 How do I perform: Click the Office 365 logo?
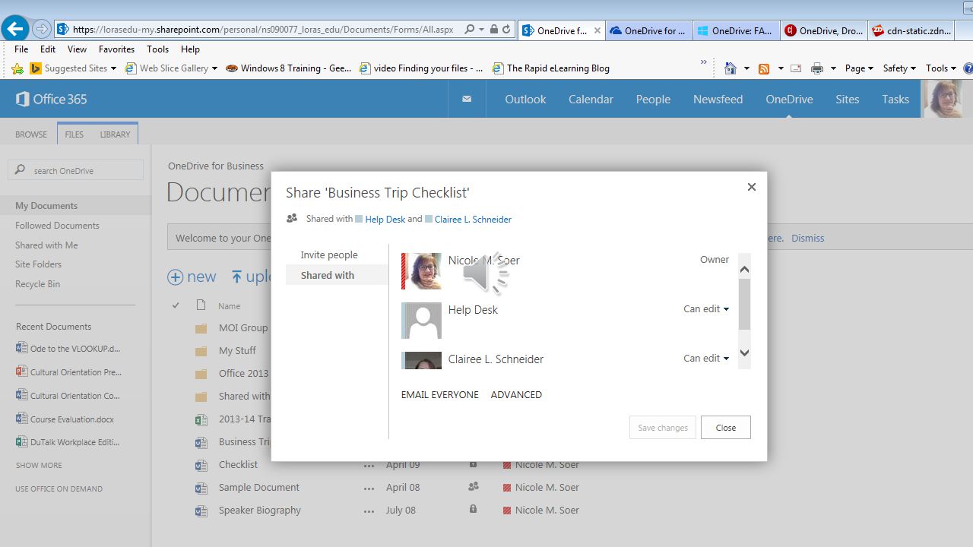(x=52, y=99)
